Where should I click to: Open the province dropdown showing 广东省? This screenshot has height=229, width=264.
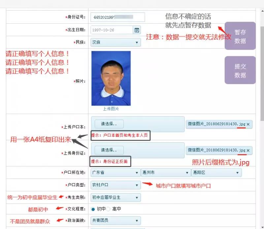115,173
